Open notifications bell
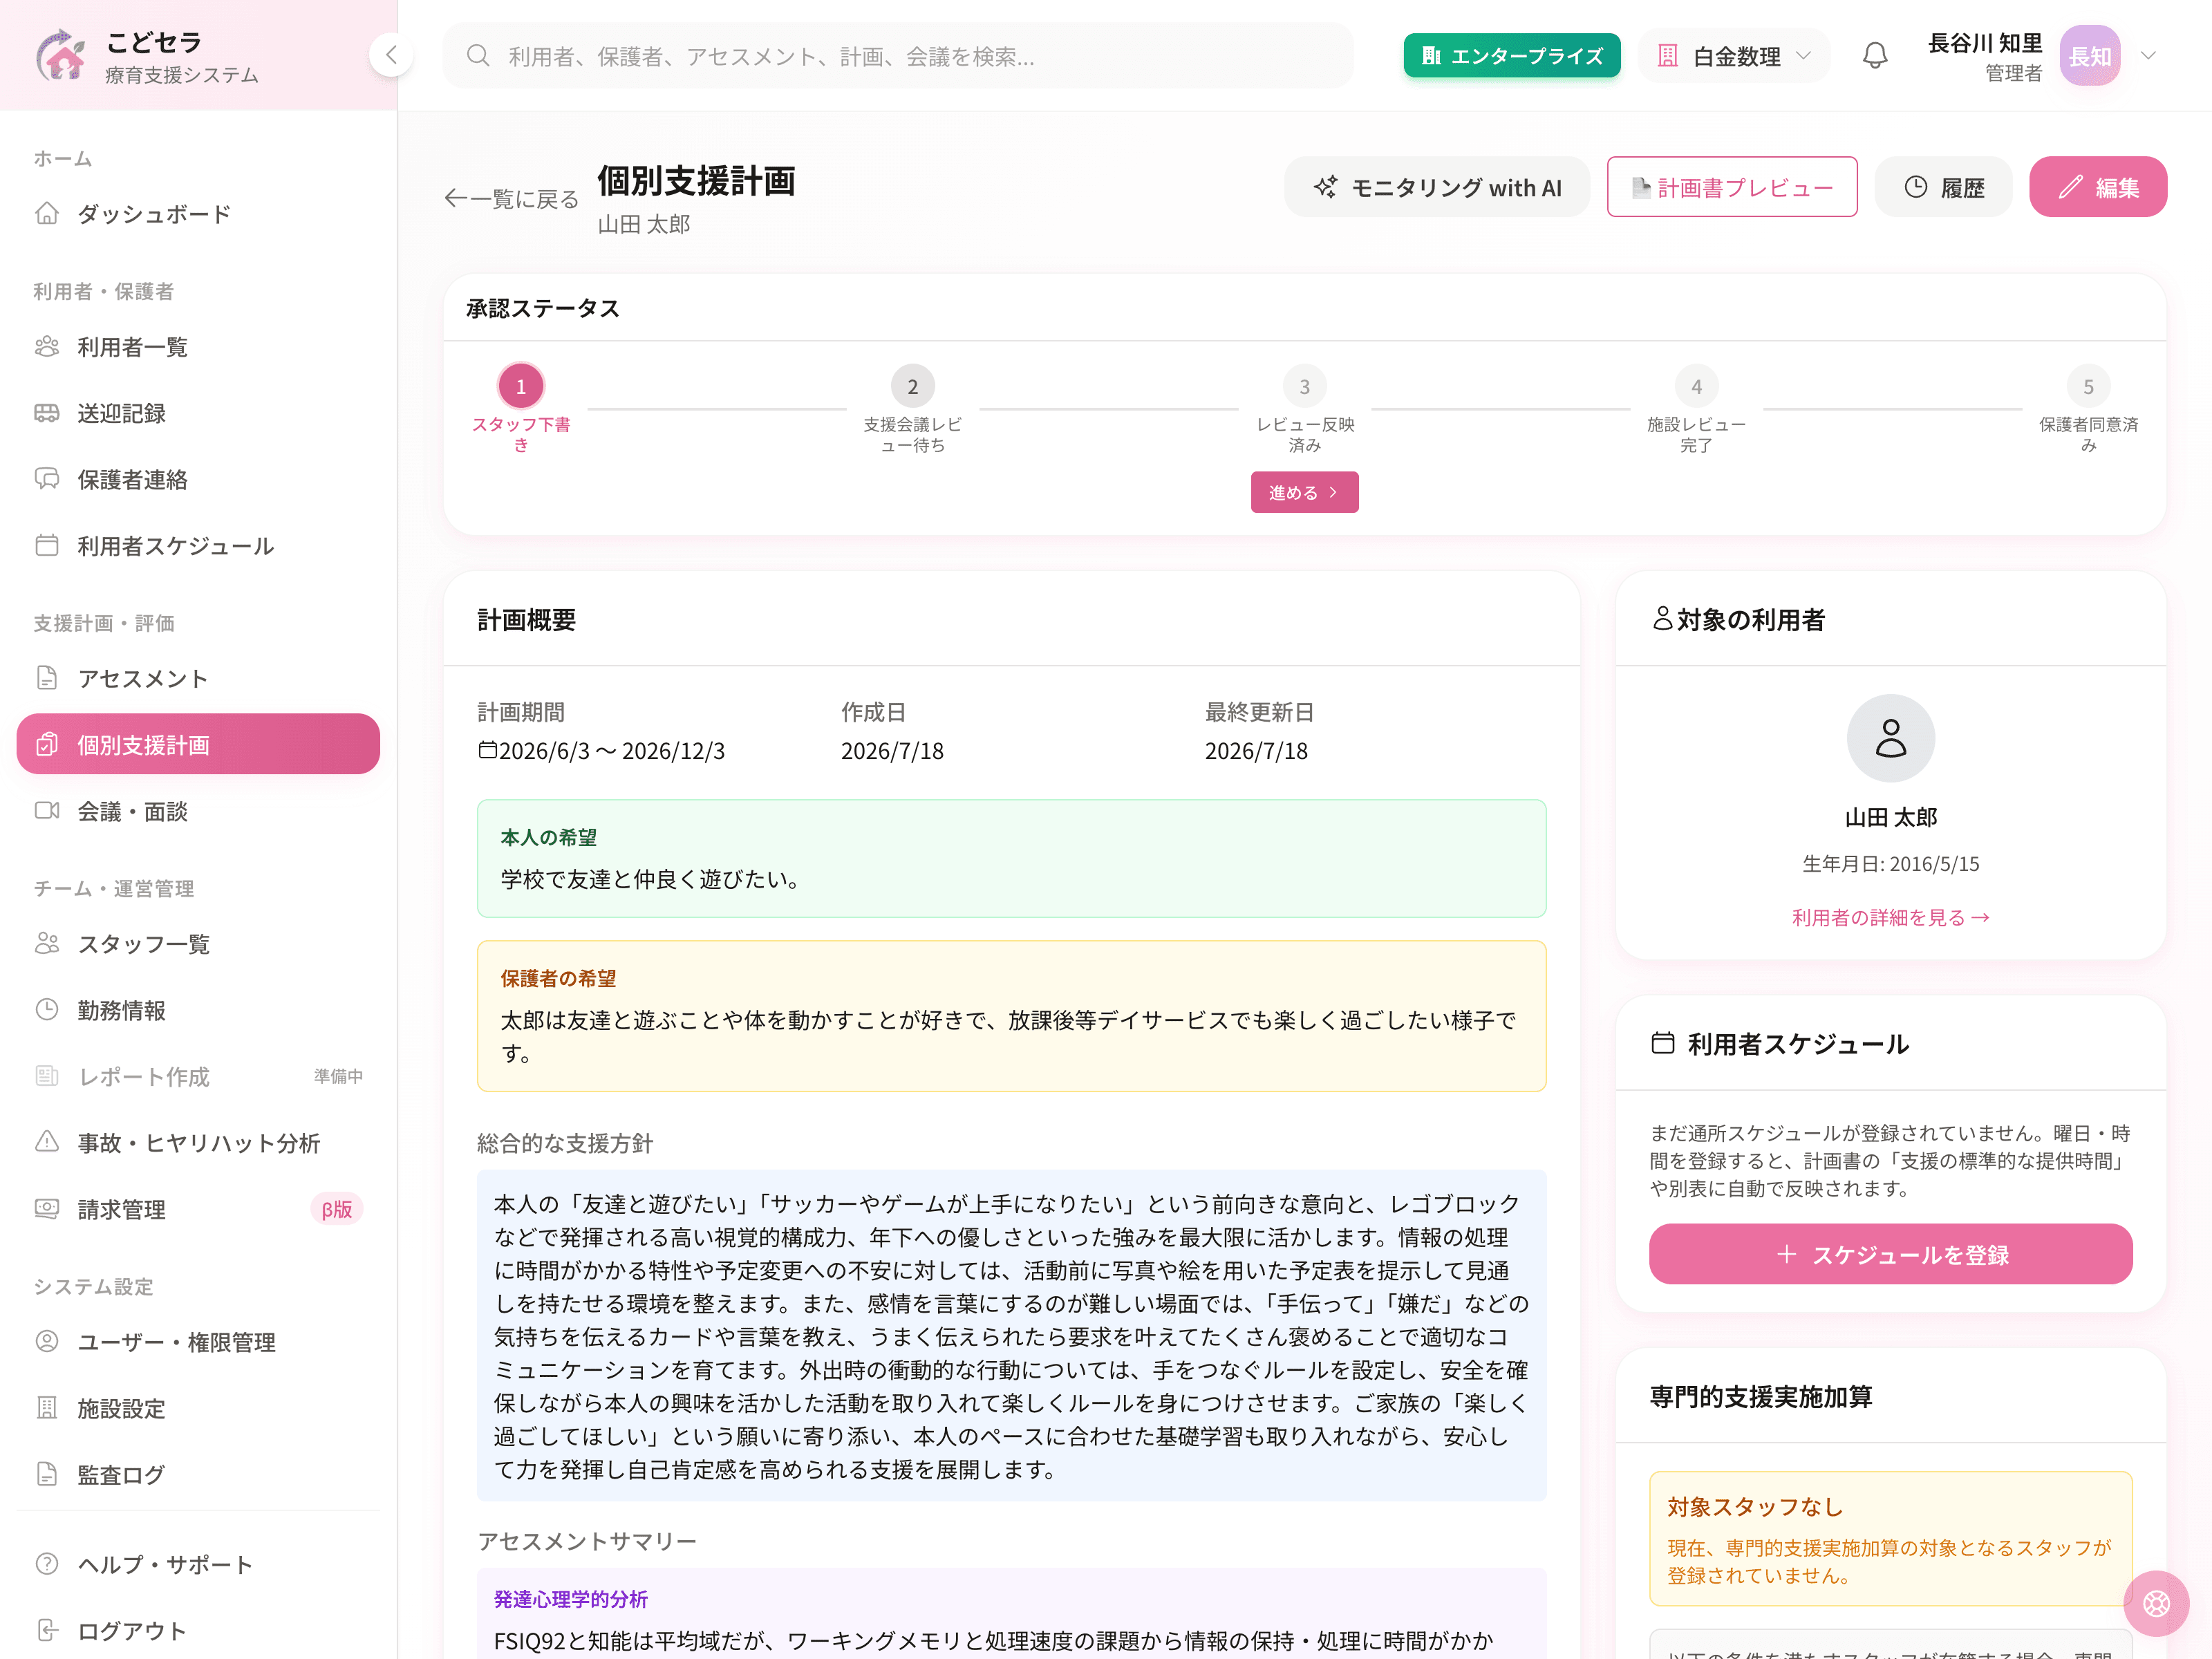The image size is (2212, 1659). tap(1875, 56)
